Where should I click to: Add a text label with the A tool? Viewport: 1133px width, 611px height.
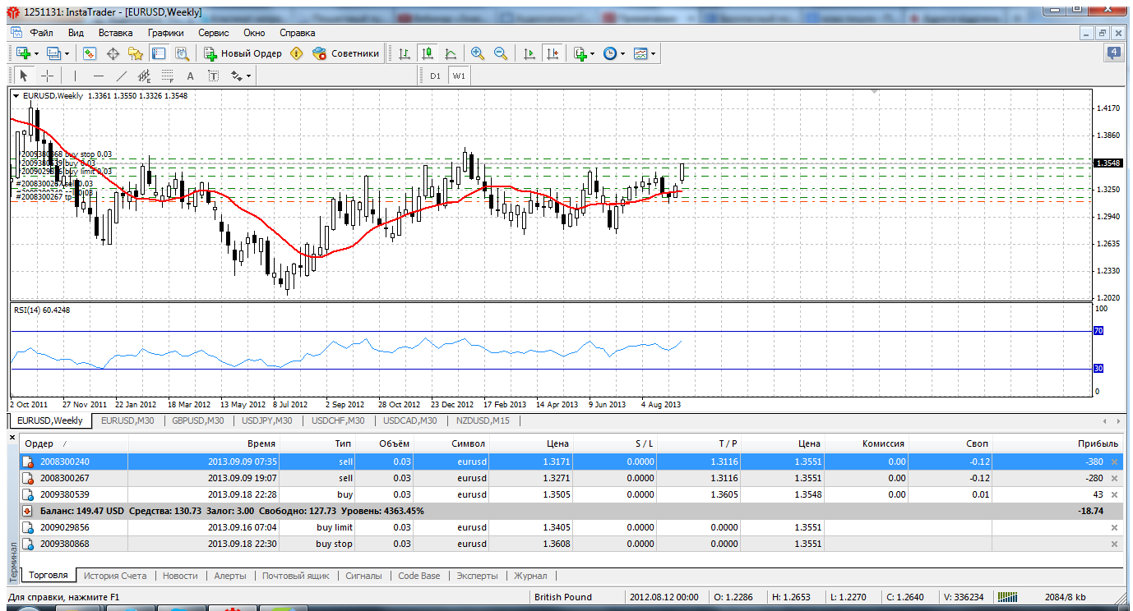[x=190, y=76]
